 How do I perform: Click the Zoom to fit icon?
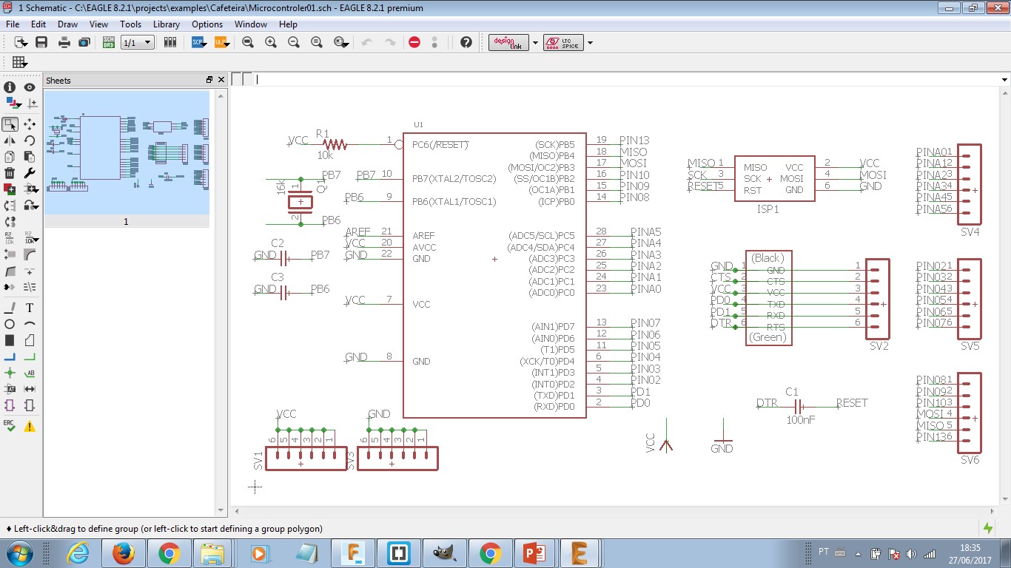click(247, 43)
